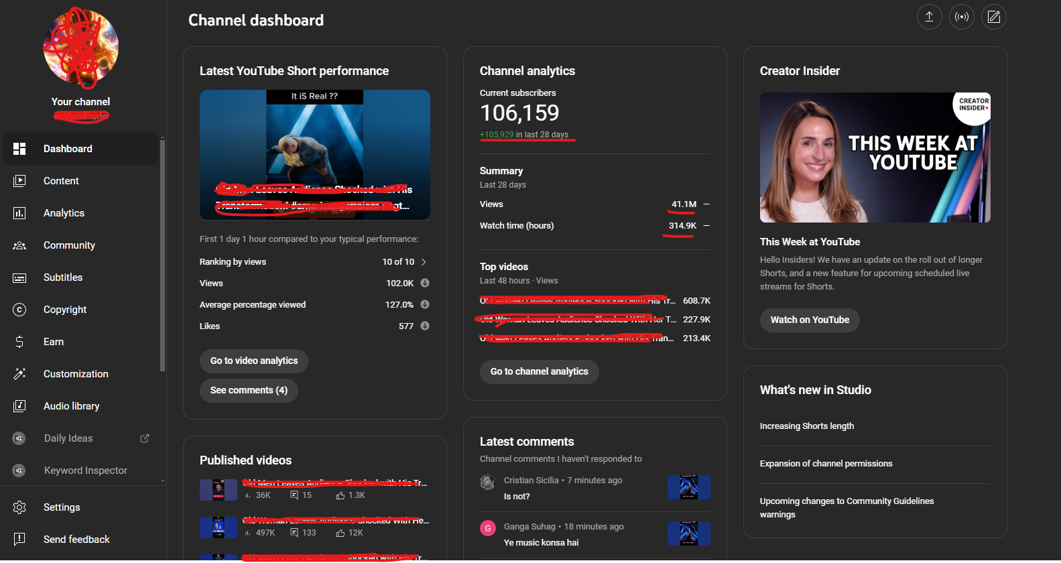Open top video with 227.9K views
Viewport: 1061px width, 563px height.
[x=595, y=320]
